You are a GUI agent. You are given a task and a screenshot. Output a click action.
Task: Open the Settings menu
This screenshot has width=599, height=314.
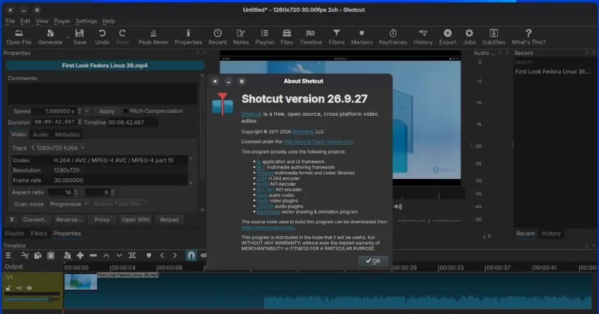tap(86, 21)
